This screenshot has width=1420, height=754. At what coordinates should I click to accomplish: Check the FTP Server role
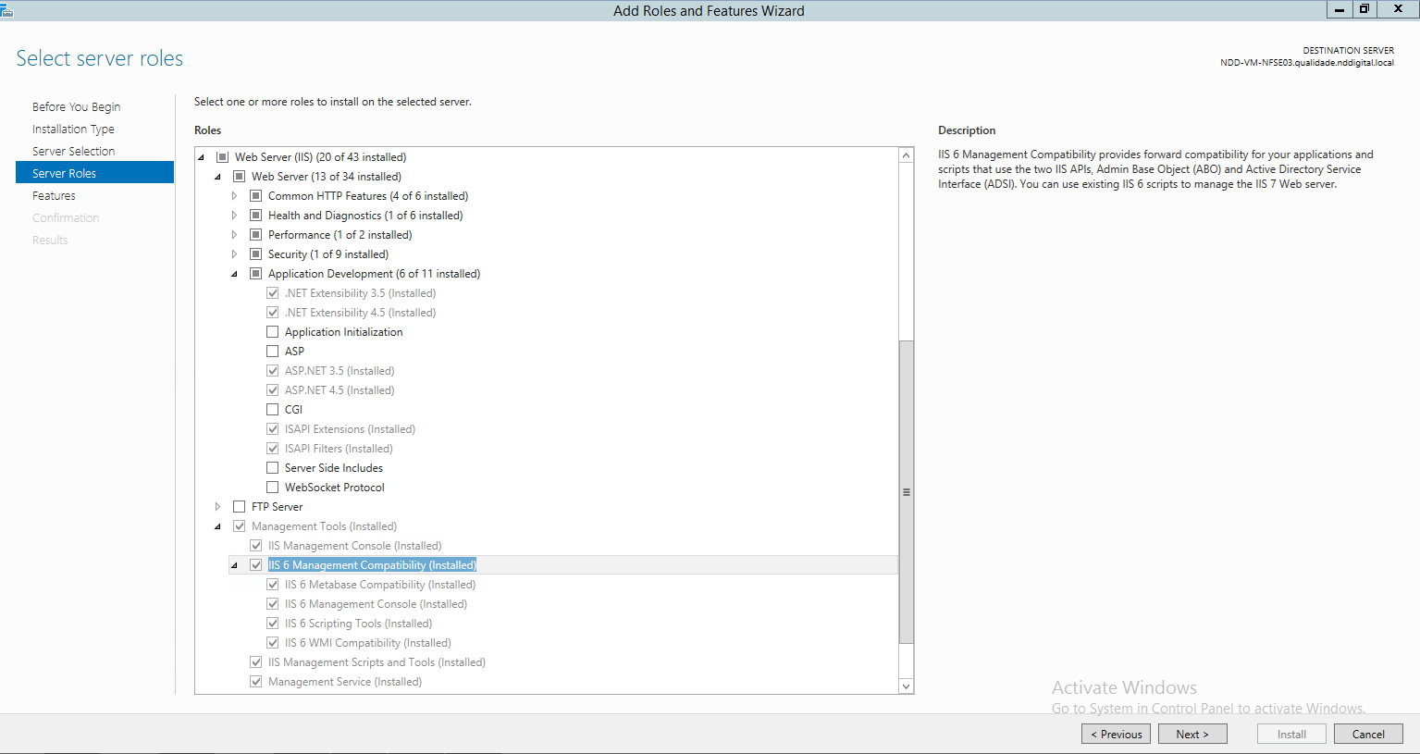pos(240,506)
